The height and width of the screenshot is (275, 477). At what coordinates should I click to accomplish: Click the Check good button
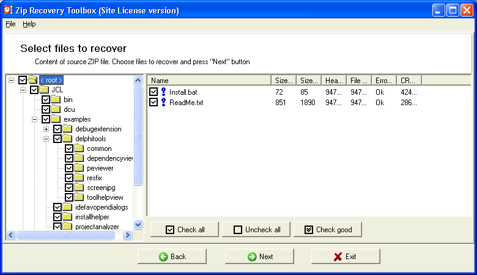pos(328,229)
